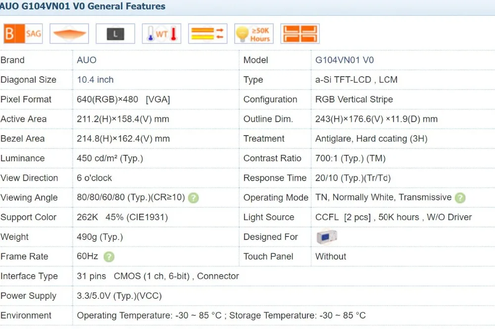Select the 'RGB Vertical Stripe' configuration value
The width and height of the screenshot is (495, 329).
(x=354, y=99)
